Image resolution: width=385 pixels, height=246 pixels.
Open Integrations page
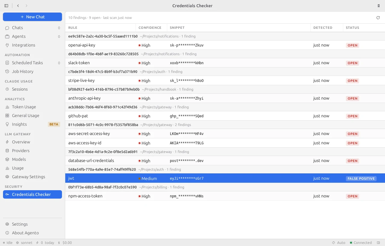click(32, 45)
